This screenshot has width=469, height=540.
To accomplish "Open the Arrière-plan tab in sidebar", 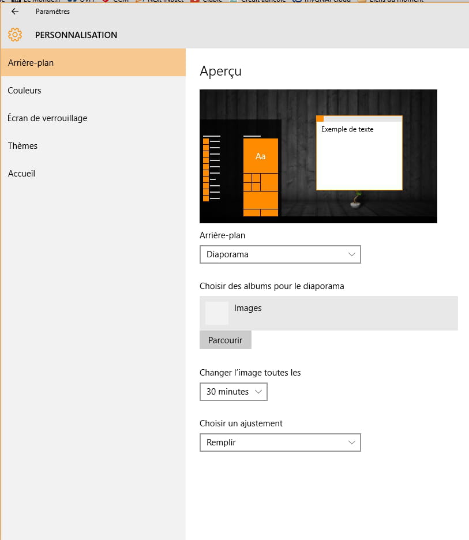I will pyautogui.click(x=92, y=62).
